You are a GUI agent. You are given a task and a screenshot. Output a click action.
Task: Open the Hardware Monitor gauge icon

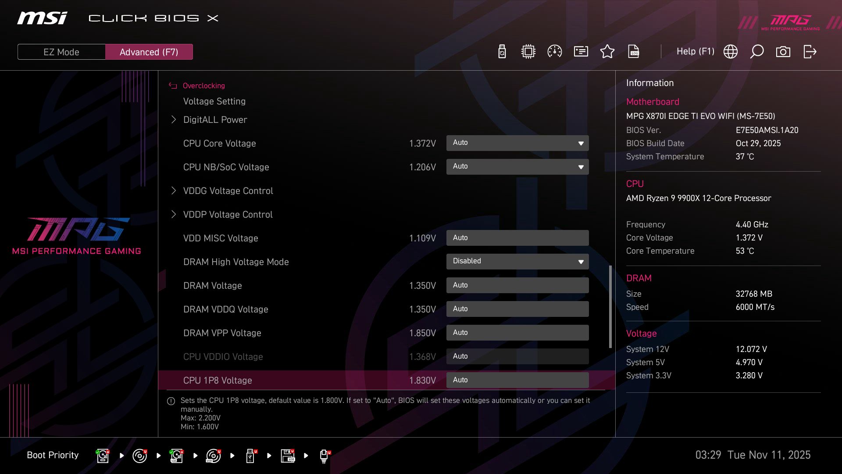coord(554,51)
